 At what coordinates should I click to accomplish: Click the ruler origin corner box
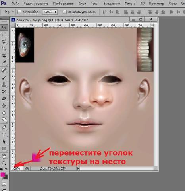[13, 25]
